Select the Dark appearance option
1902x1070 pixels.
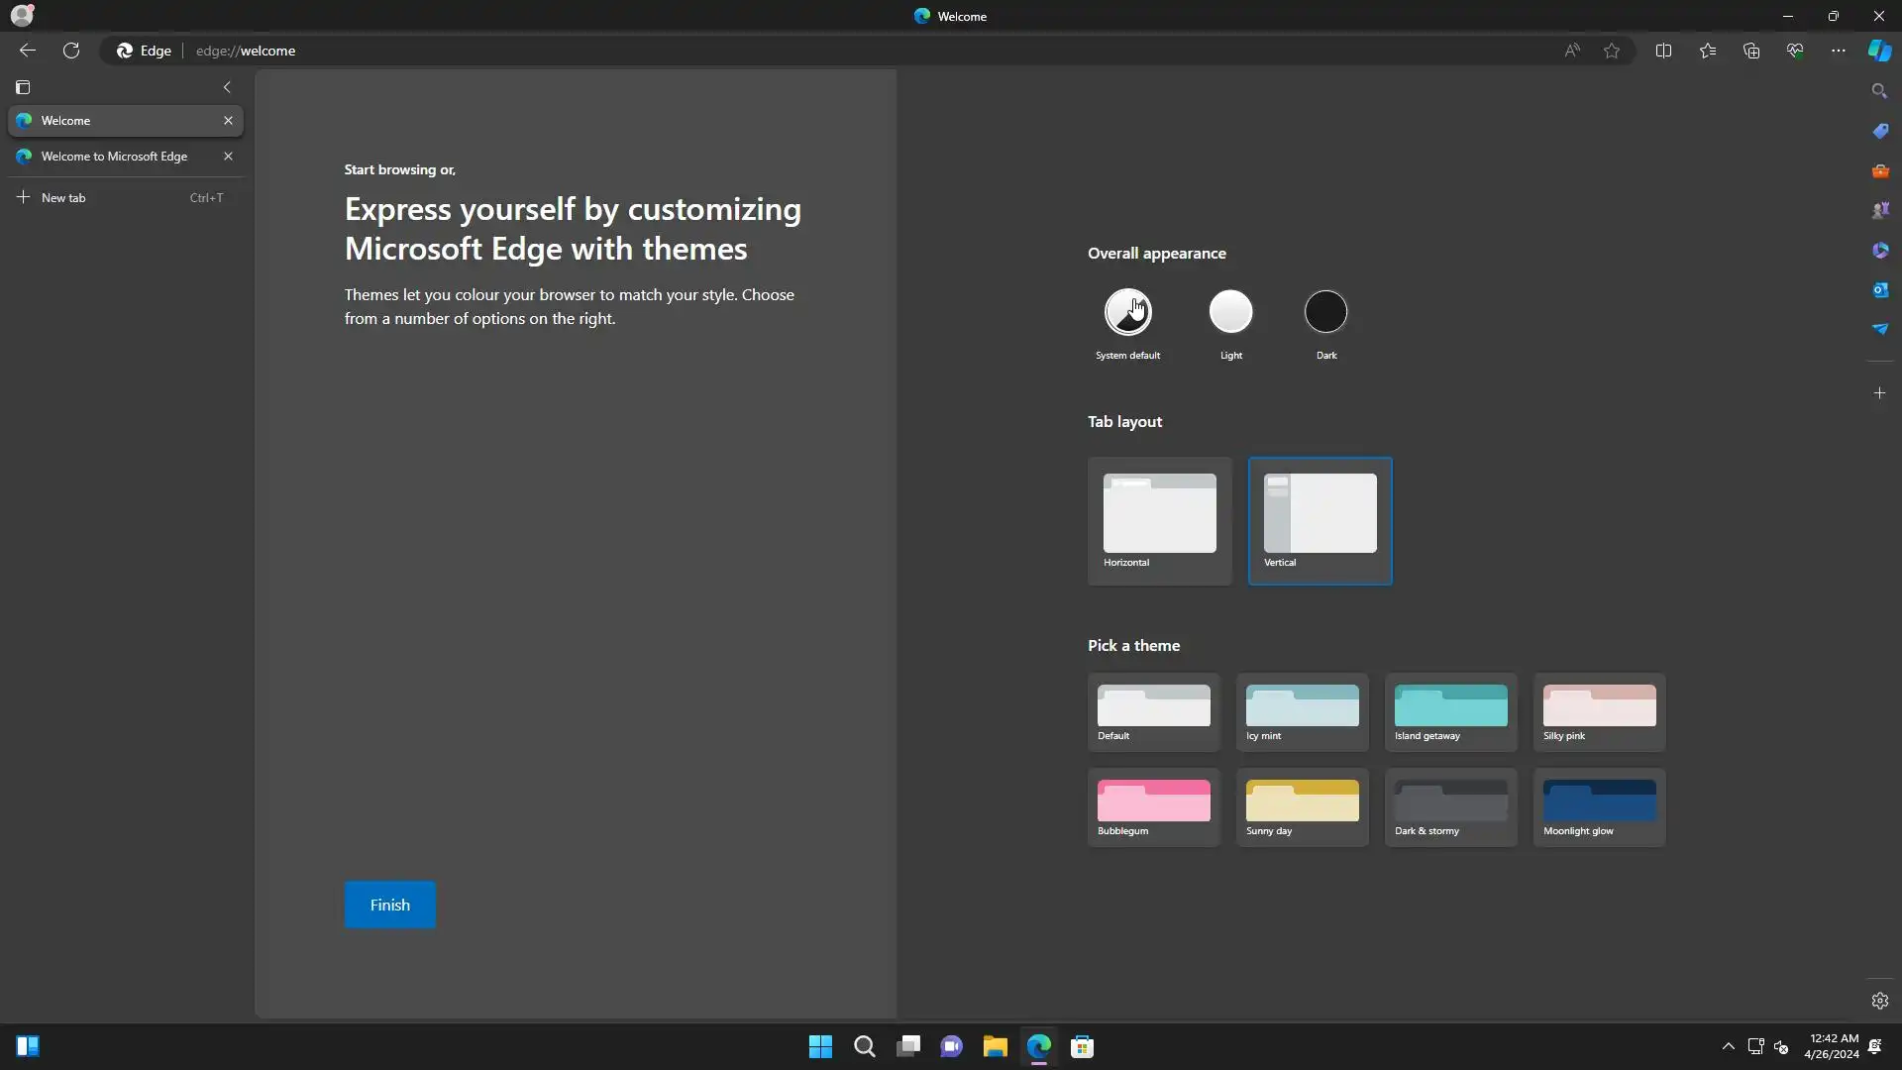[1325, 312]
